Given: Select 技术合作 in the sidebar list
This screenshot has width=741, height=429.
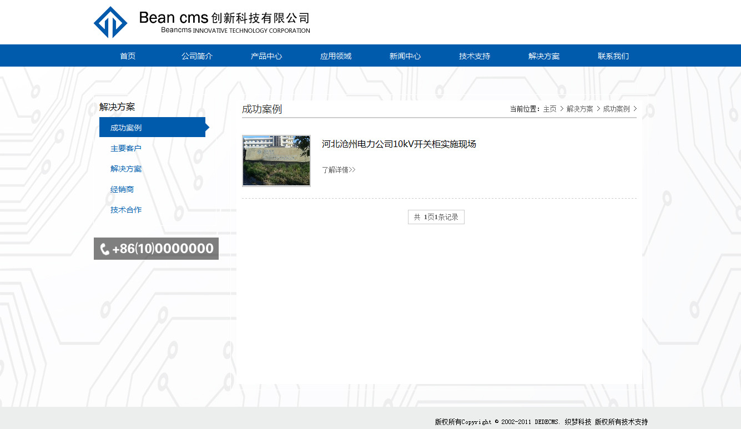Looking at the screenshot, I should point(126,210).
